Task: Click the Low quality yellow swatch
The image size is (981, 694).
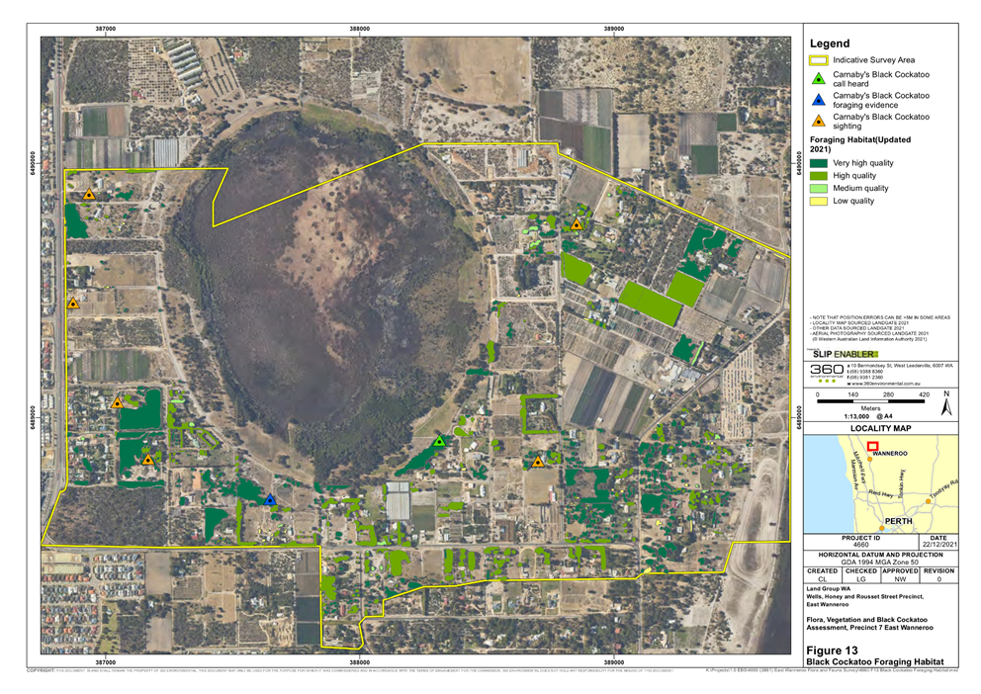Action: point(819,201)
